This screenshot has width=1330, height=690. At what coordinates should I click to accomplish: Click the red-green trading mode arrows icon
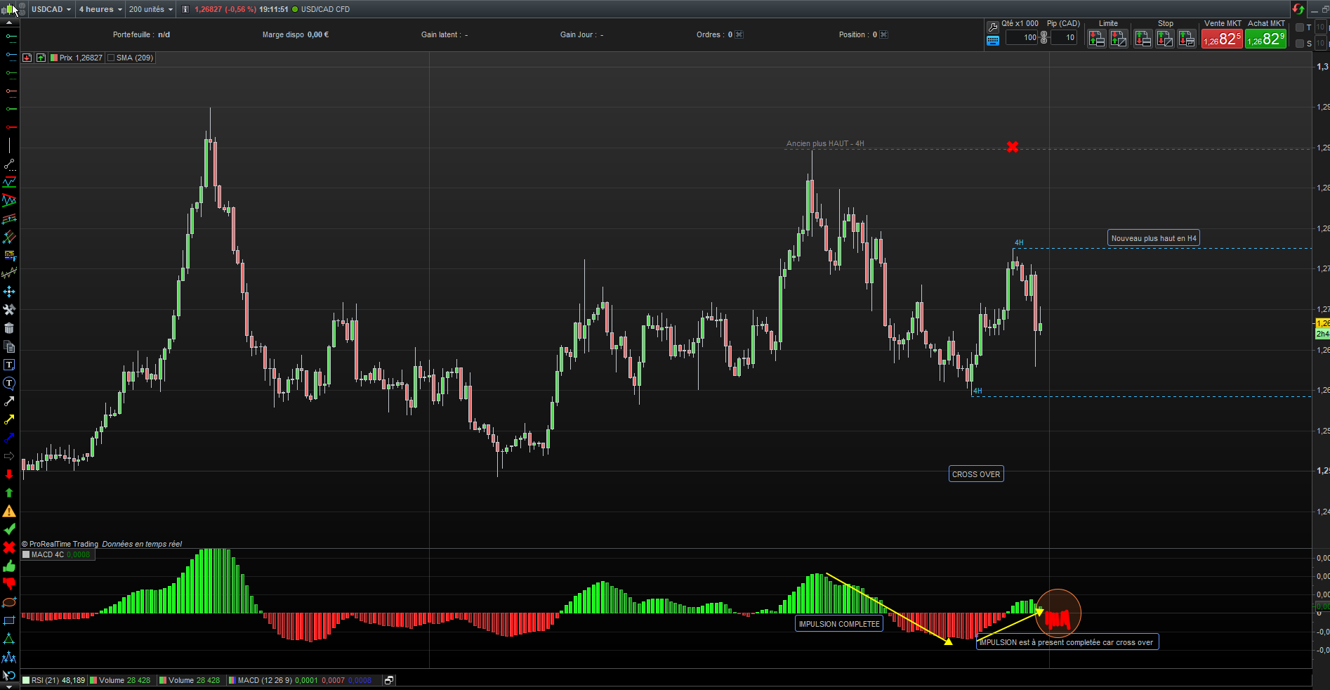(x=1298, y=9)
